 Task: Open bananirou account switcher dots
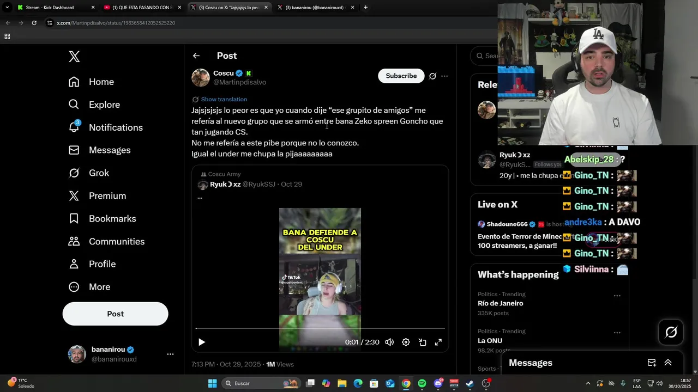pos(170,354)
